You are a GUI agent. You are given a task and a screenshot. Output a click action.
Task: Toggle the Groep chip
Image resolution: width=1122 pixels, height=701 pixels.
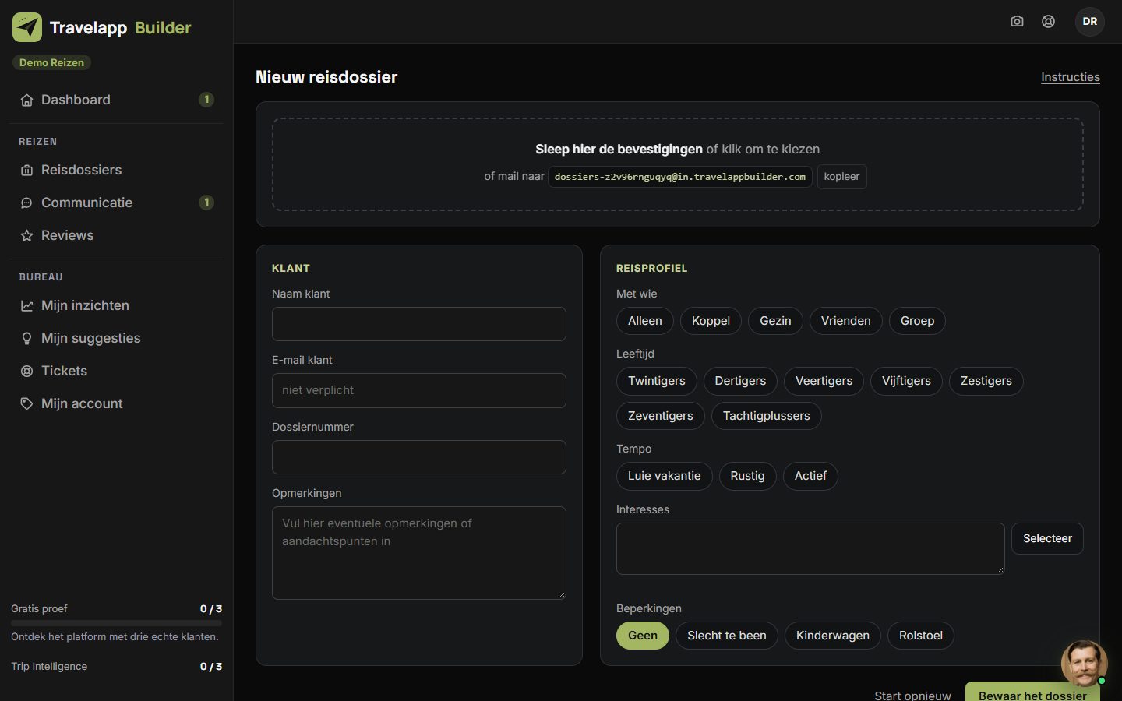tap(917, 321)
